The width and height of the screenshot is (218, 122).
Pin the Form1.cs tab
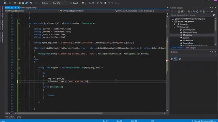(x=16, y=7)
